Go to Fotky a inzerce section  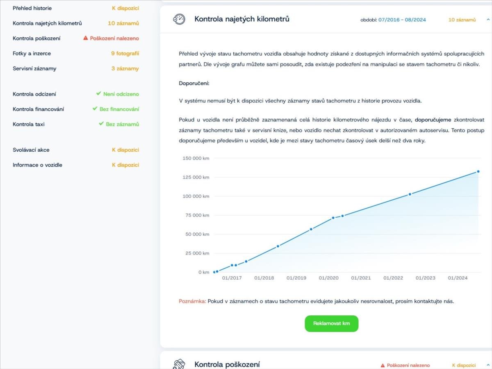point(32,53)
